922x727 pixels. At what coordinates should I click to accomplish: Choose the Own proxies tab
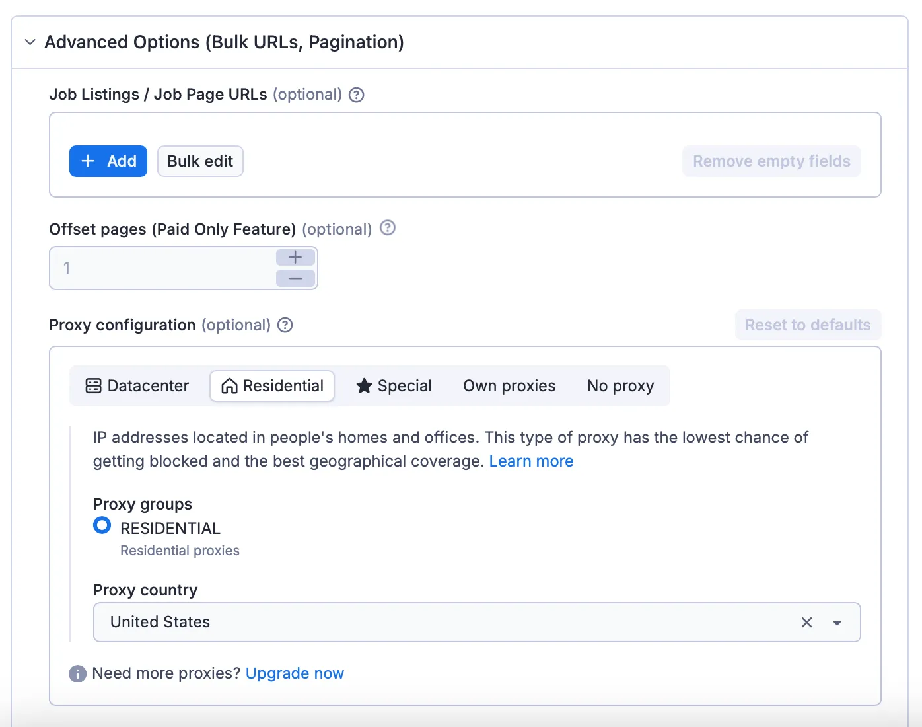pyautogui.click(x=509, y=386)
